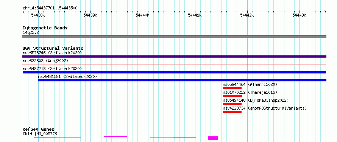Open the nsv1070222 (Thareja2015) label
Viewport: 337px width, 142px height.
(x=250, y=92)
